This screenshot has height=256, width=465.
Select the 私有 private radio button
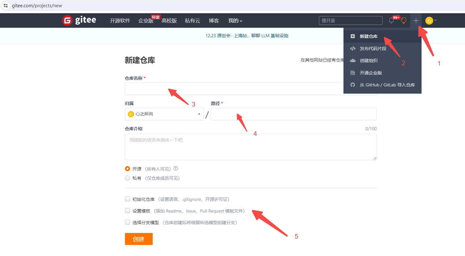coord(128,178)
